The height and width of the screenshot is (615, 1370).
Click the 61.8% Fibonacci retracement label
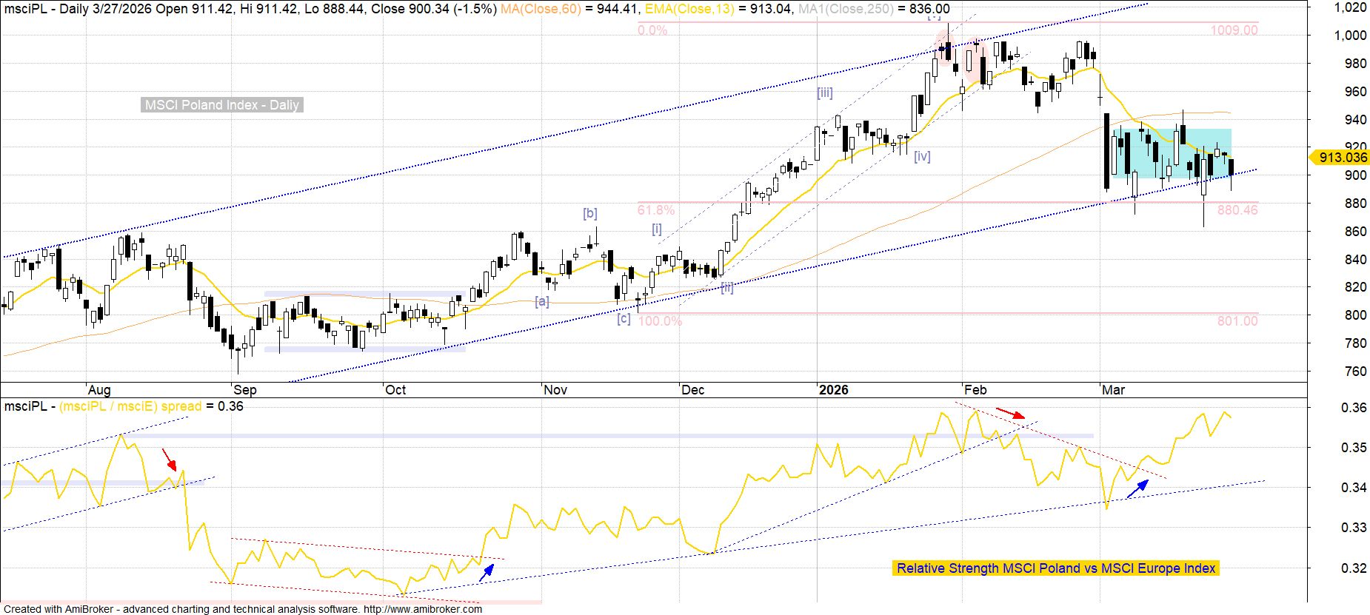[655, 210]
